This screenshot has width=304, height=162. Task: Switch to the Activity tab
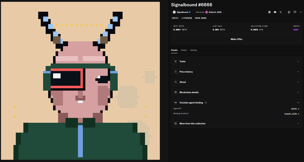(194, 50)
